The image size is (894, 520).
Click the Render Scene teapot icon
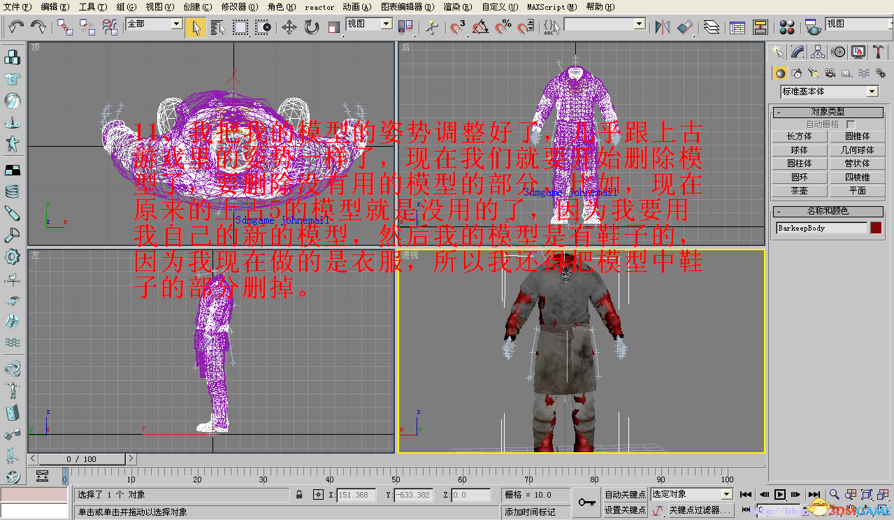click(812, 27)
